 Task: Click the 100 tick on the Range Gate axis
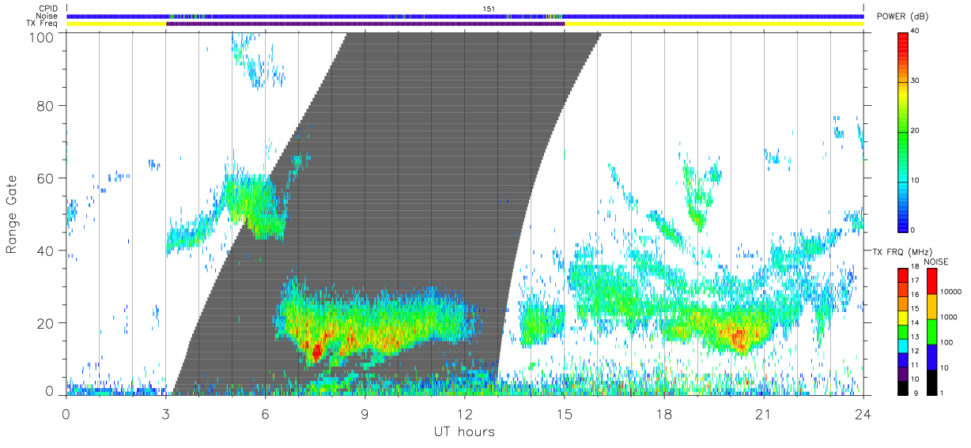tap(42, 36)
